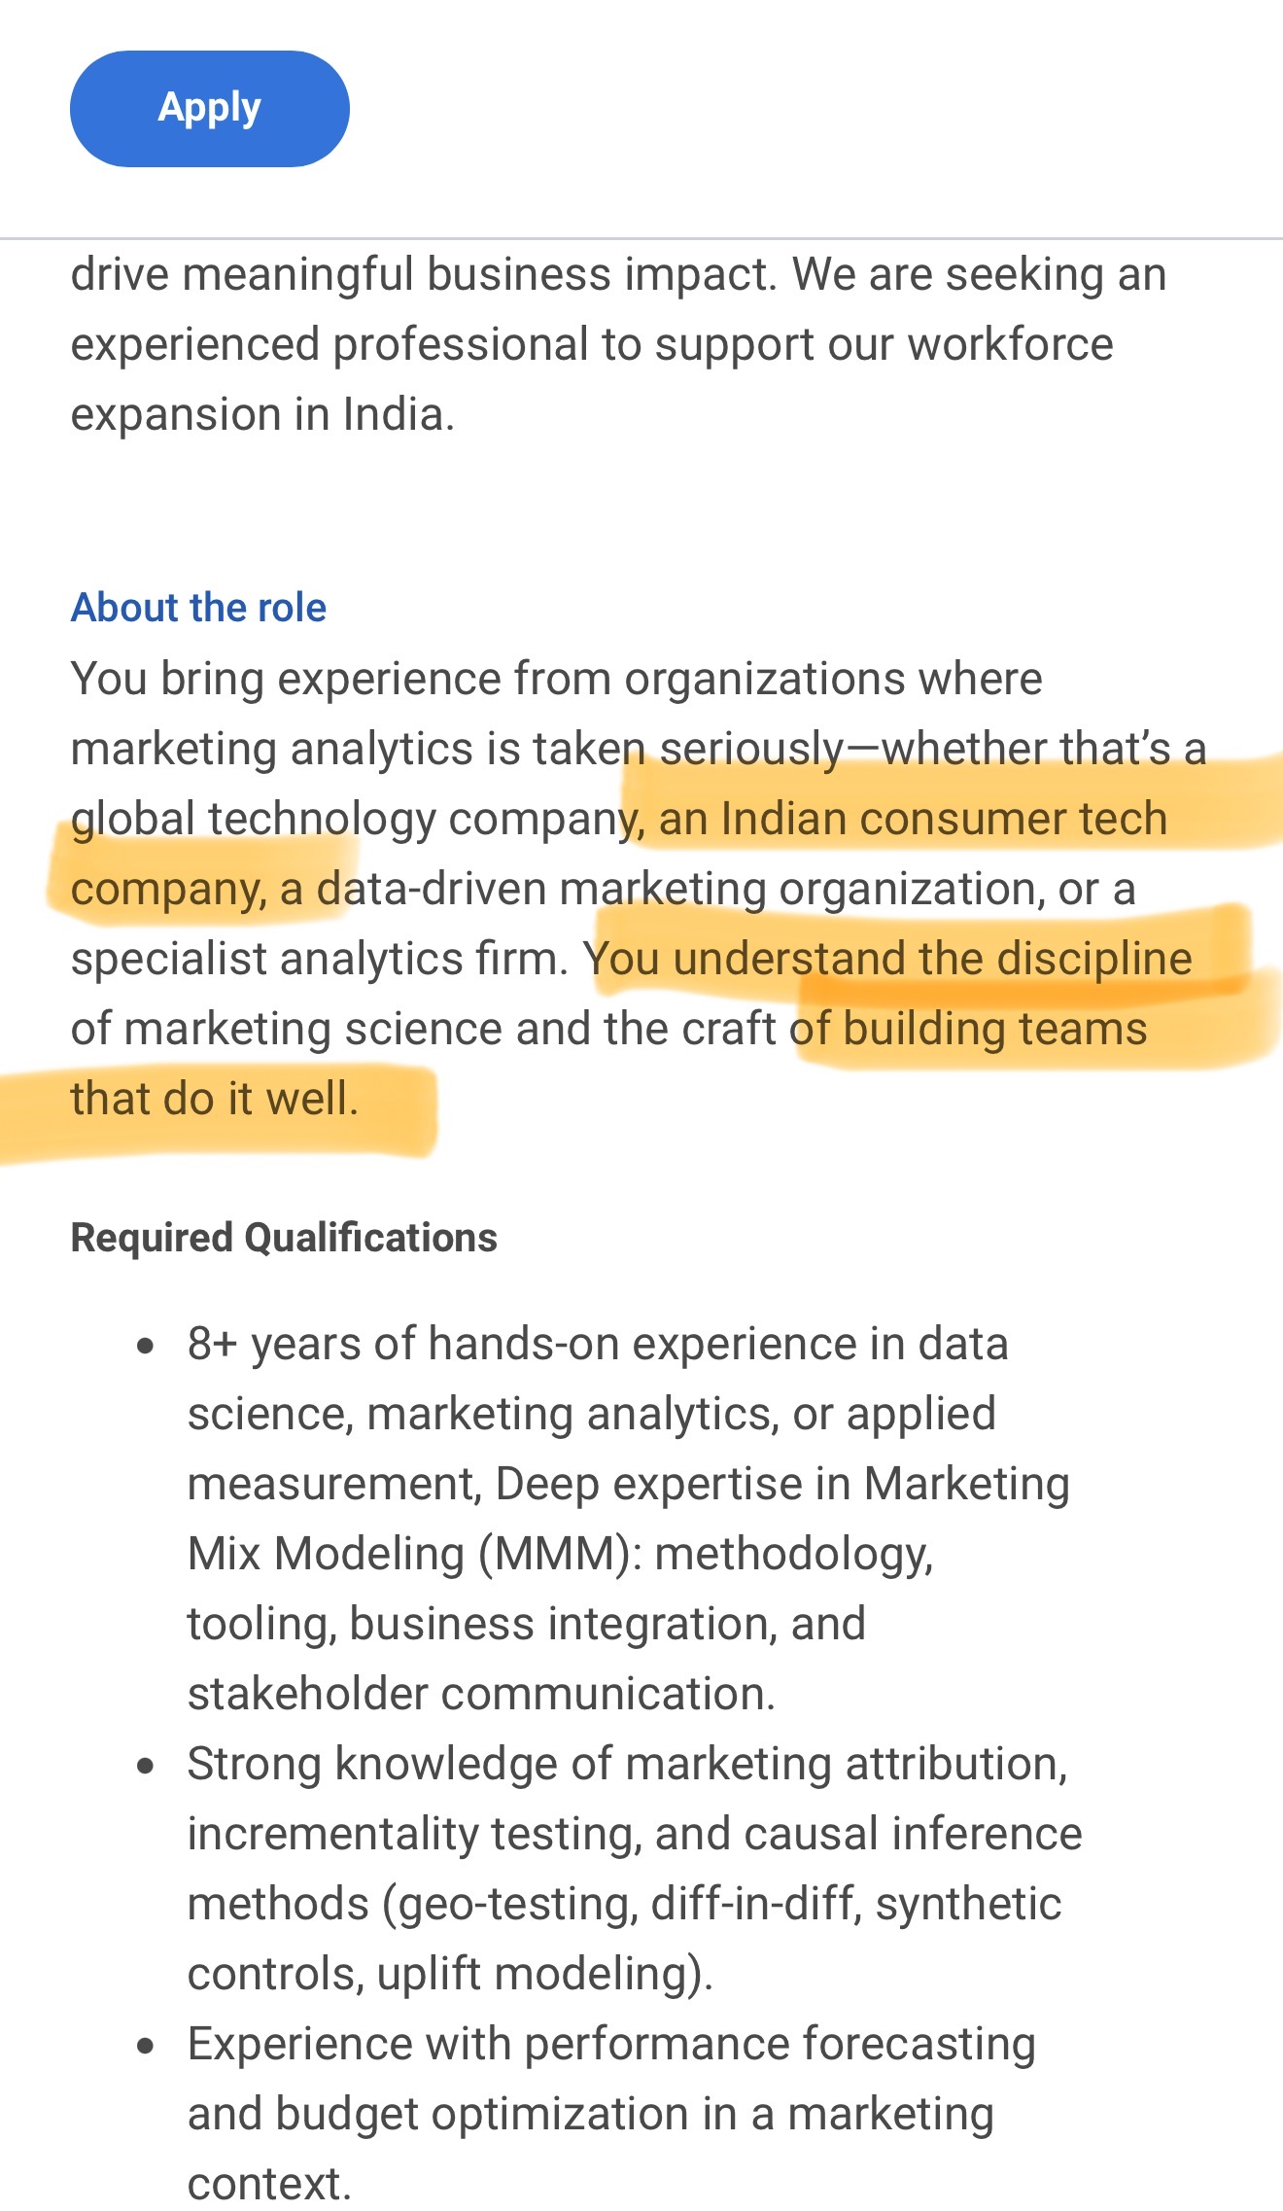Screen dimensions: 1283x2211
Task: Tap highlighted text that do it well
Action: tap(215, 1099)
